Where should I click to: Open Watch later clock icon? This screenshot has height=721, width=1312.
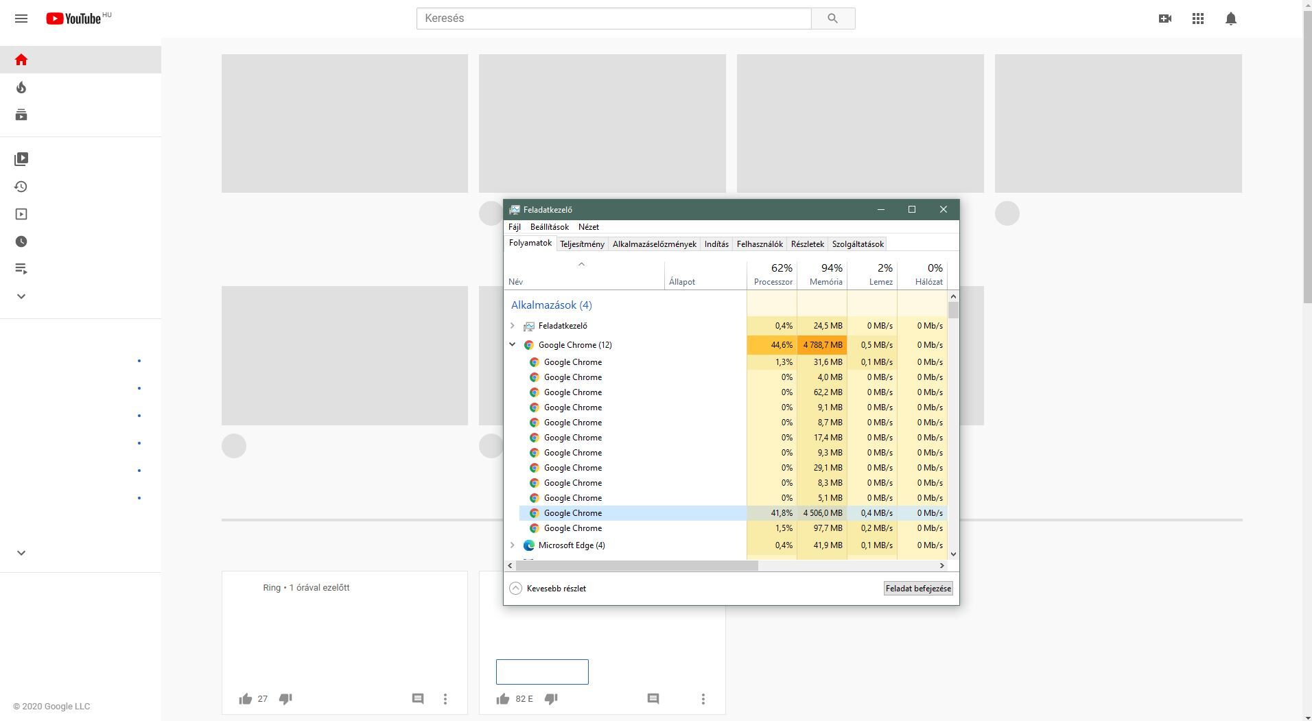[x=21, y=241]
